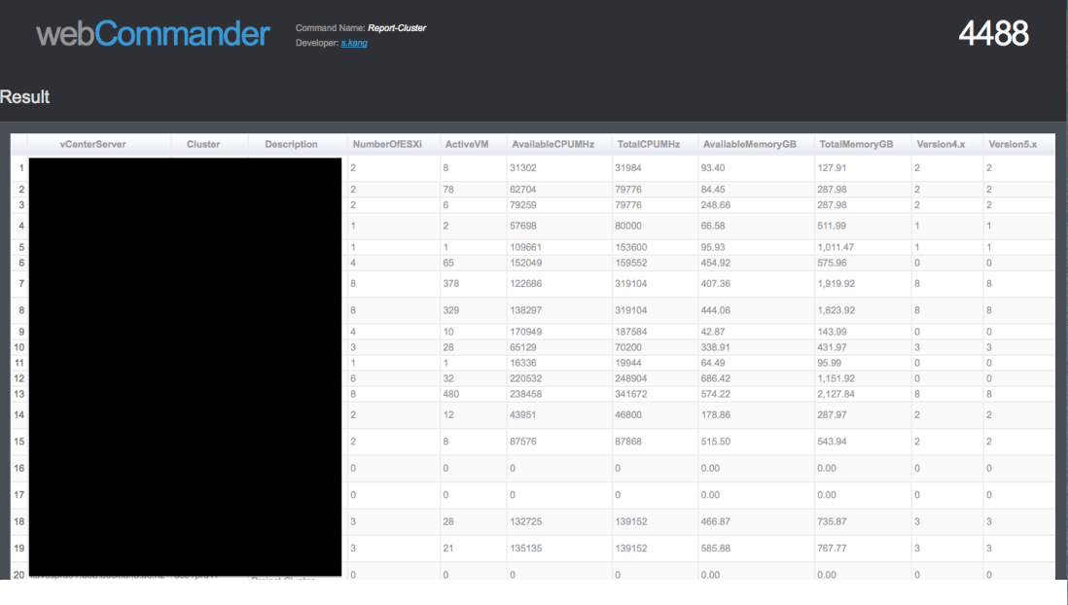
Task: Open the s.kang developer link
Action: point(352,43)
